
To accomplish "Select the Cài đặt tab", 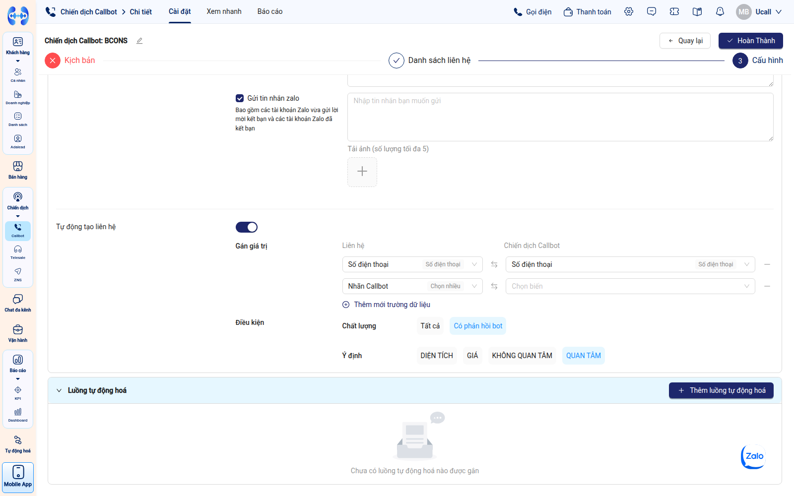I will [180, 11].
